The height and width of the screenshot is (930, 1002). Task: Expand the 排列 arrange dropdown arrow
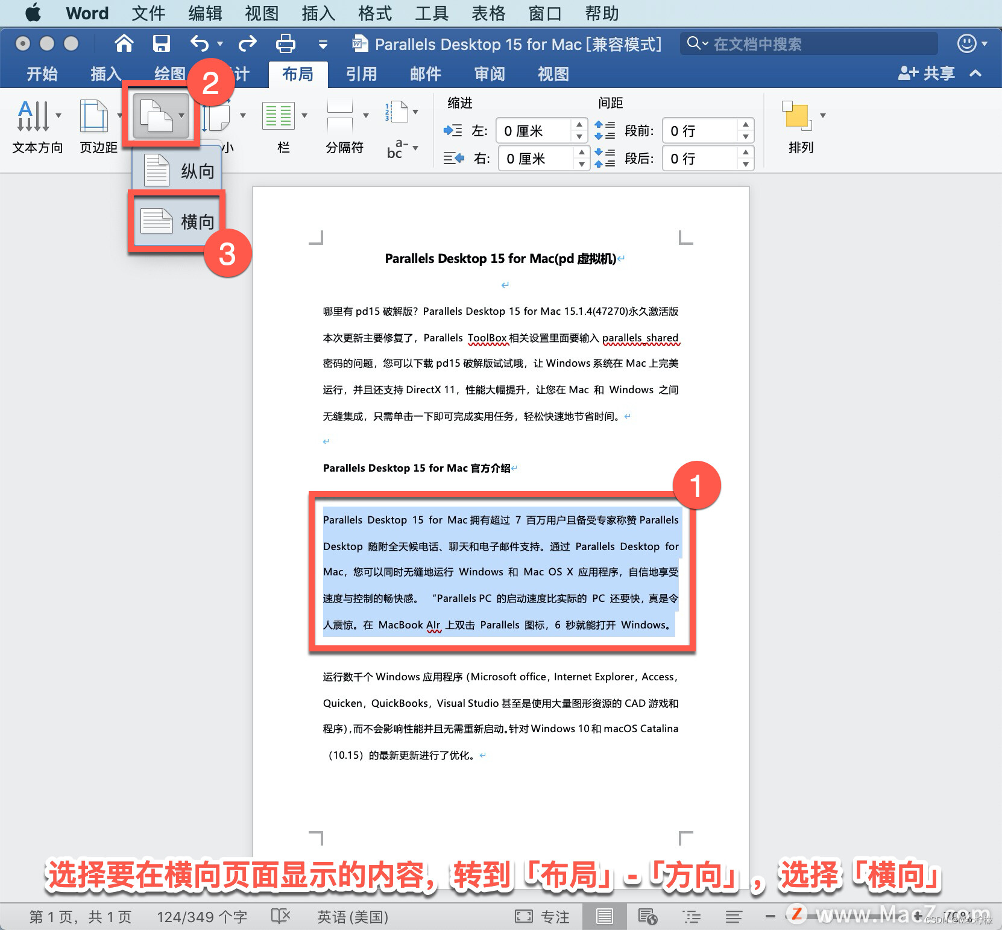point(823,115)
